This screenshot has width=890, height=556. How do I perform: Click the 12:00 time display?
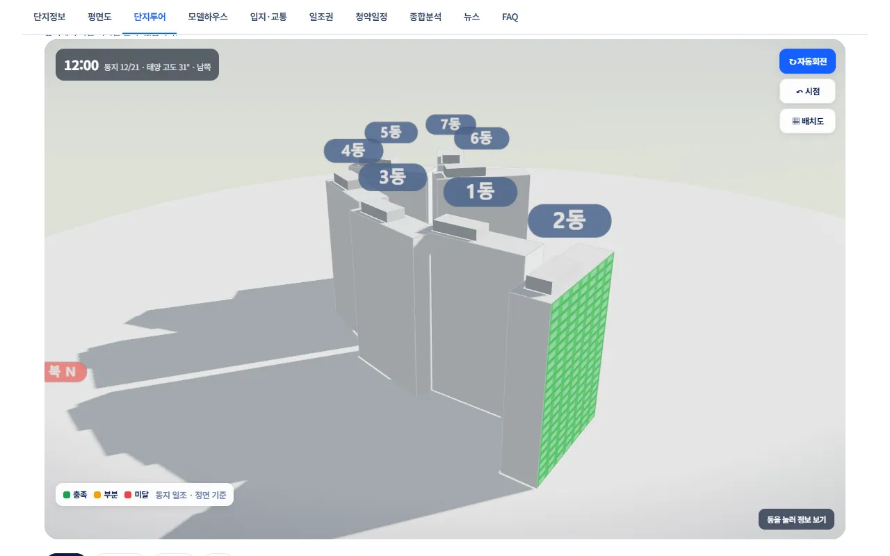81,65
